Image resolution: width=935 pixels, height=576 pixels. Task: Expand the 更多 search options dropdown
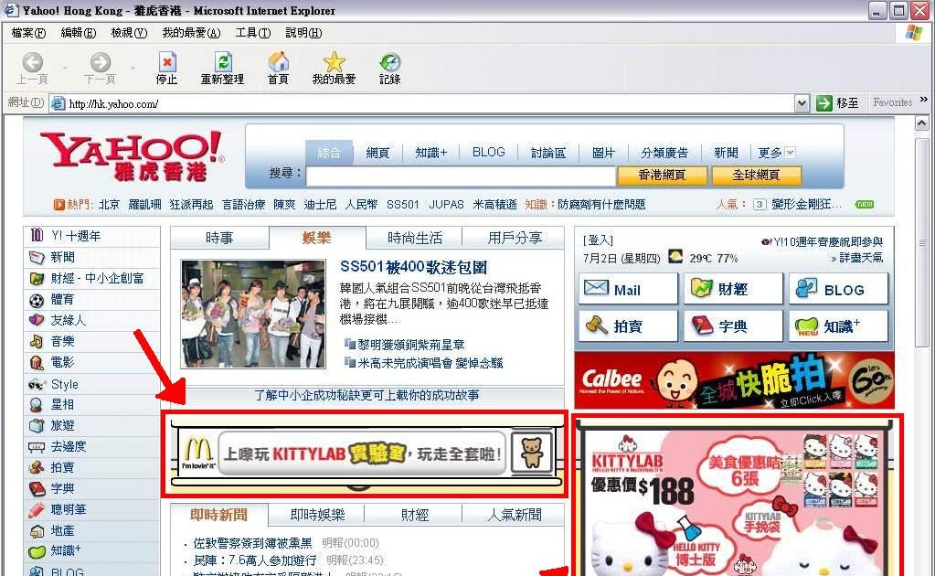[790, 153]
